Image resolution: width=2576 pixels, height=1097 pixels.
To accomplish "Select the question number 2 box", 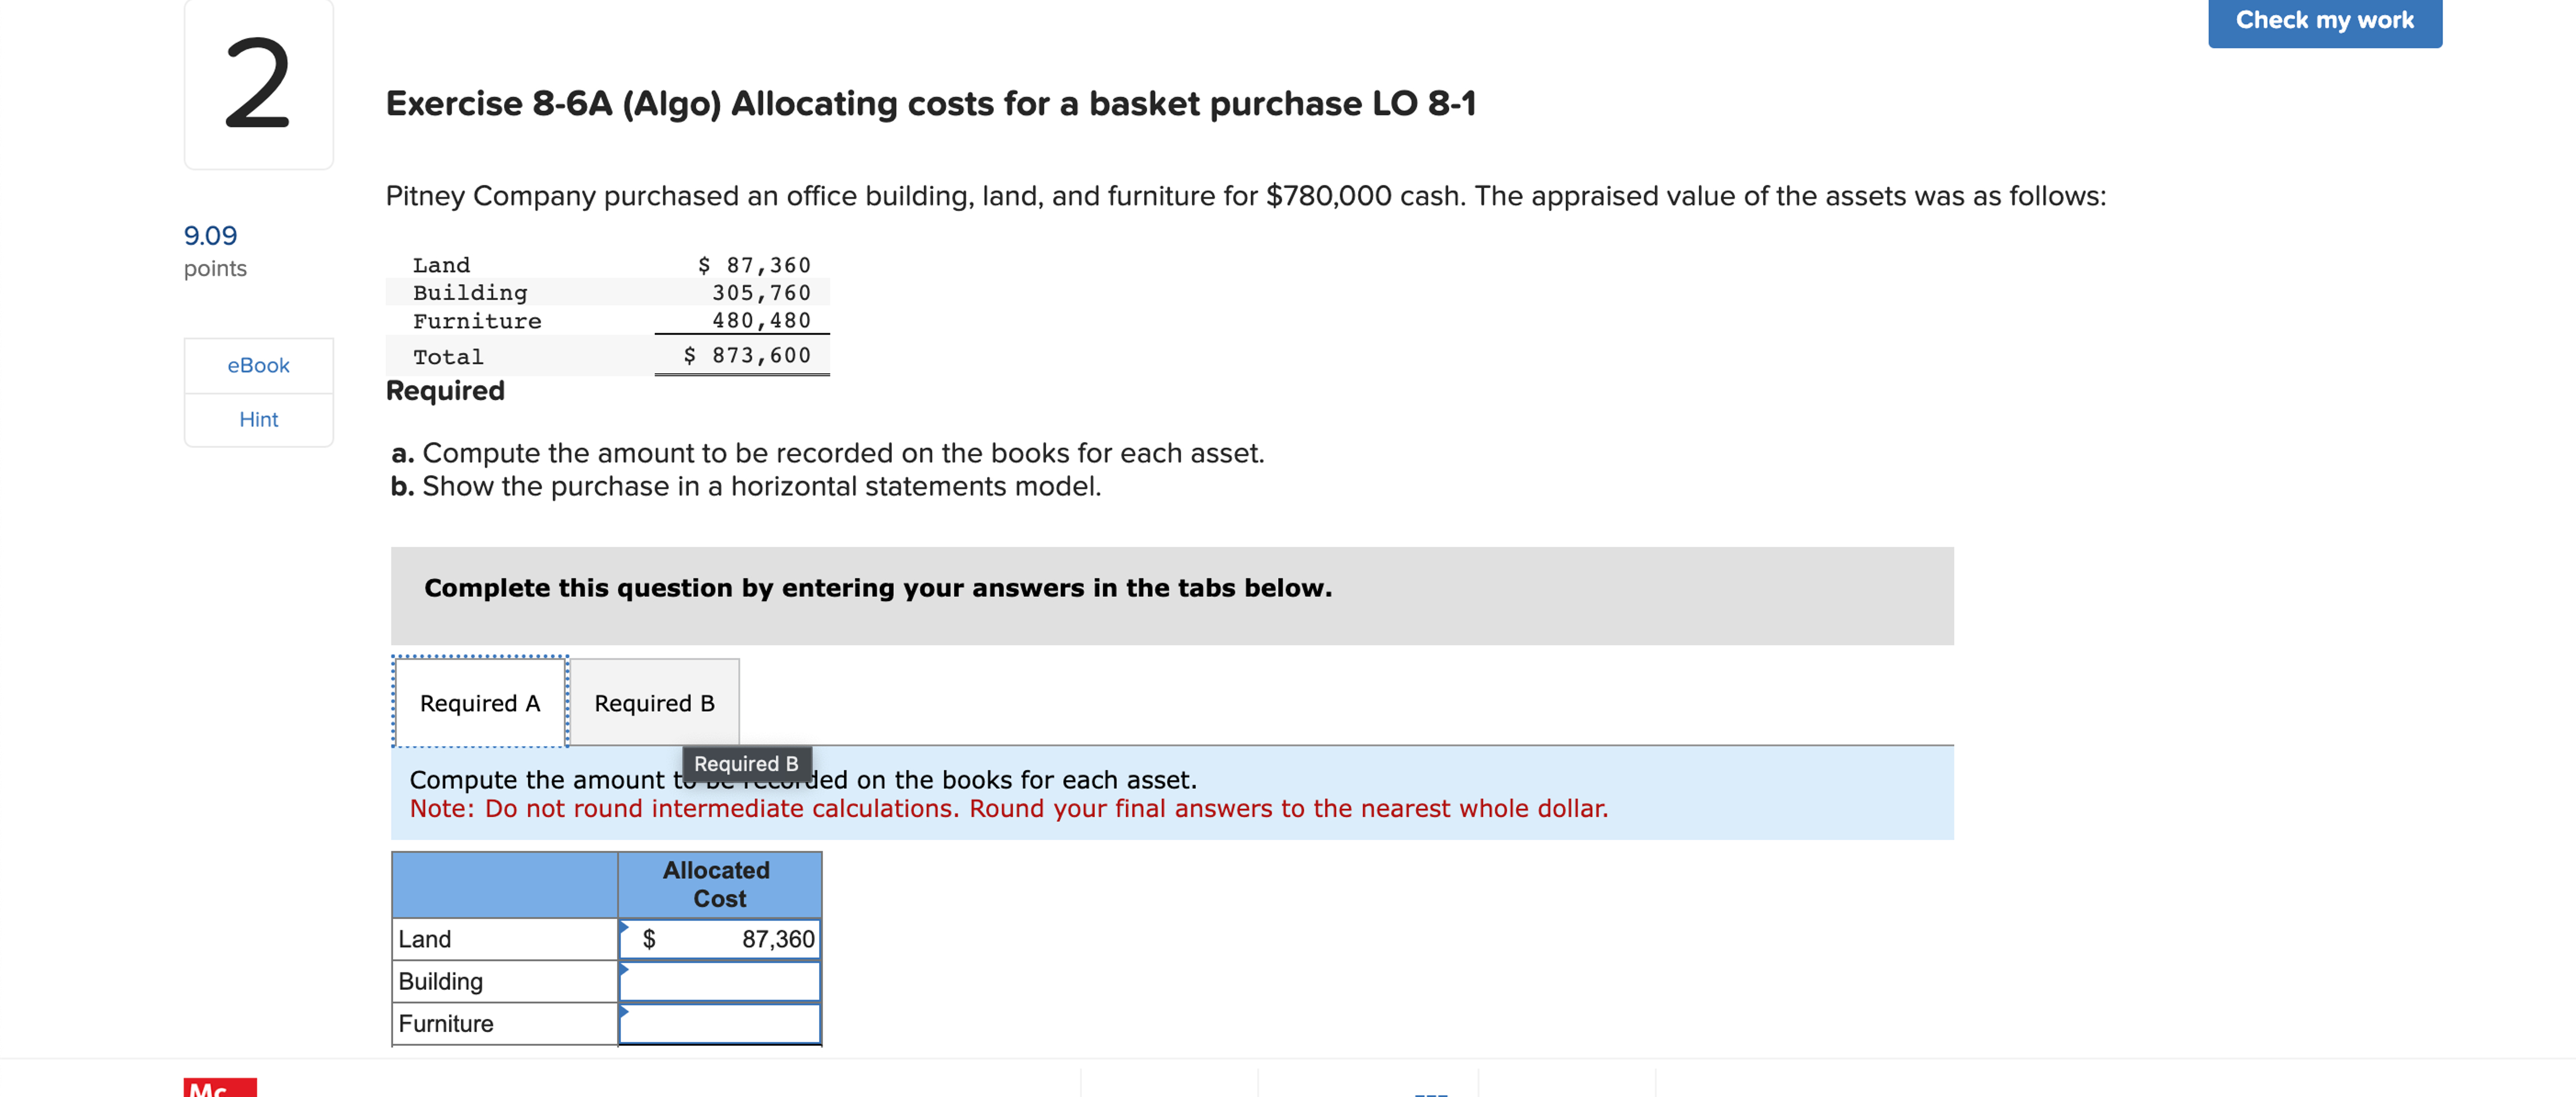I will [x=258, y=85].
